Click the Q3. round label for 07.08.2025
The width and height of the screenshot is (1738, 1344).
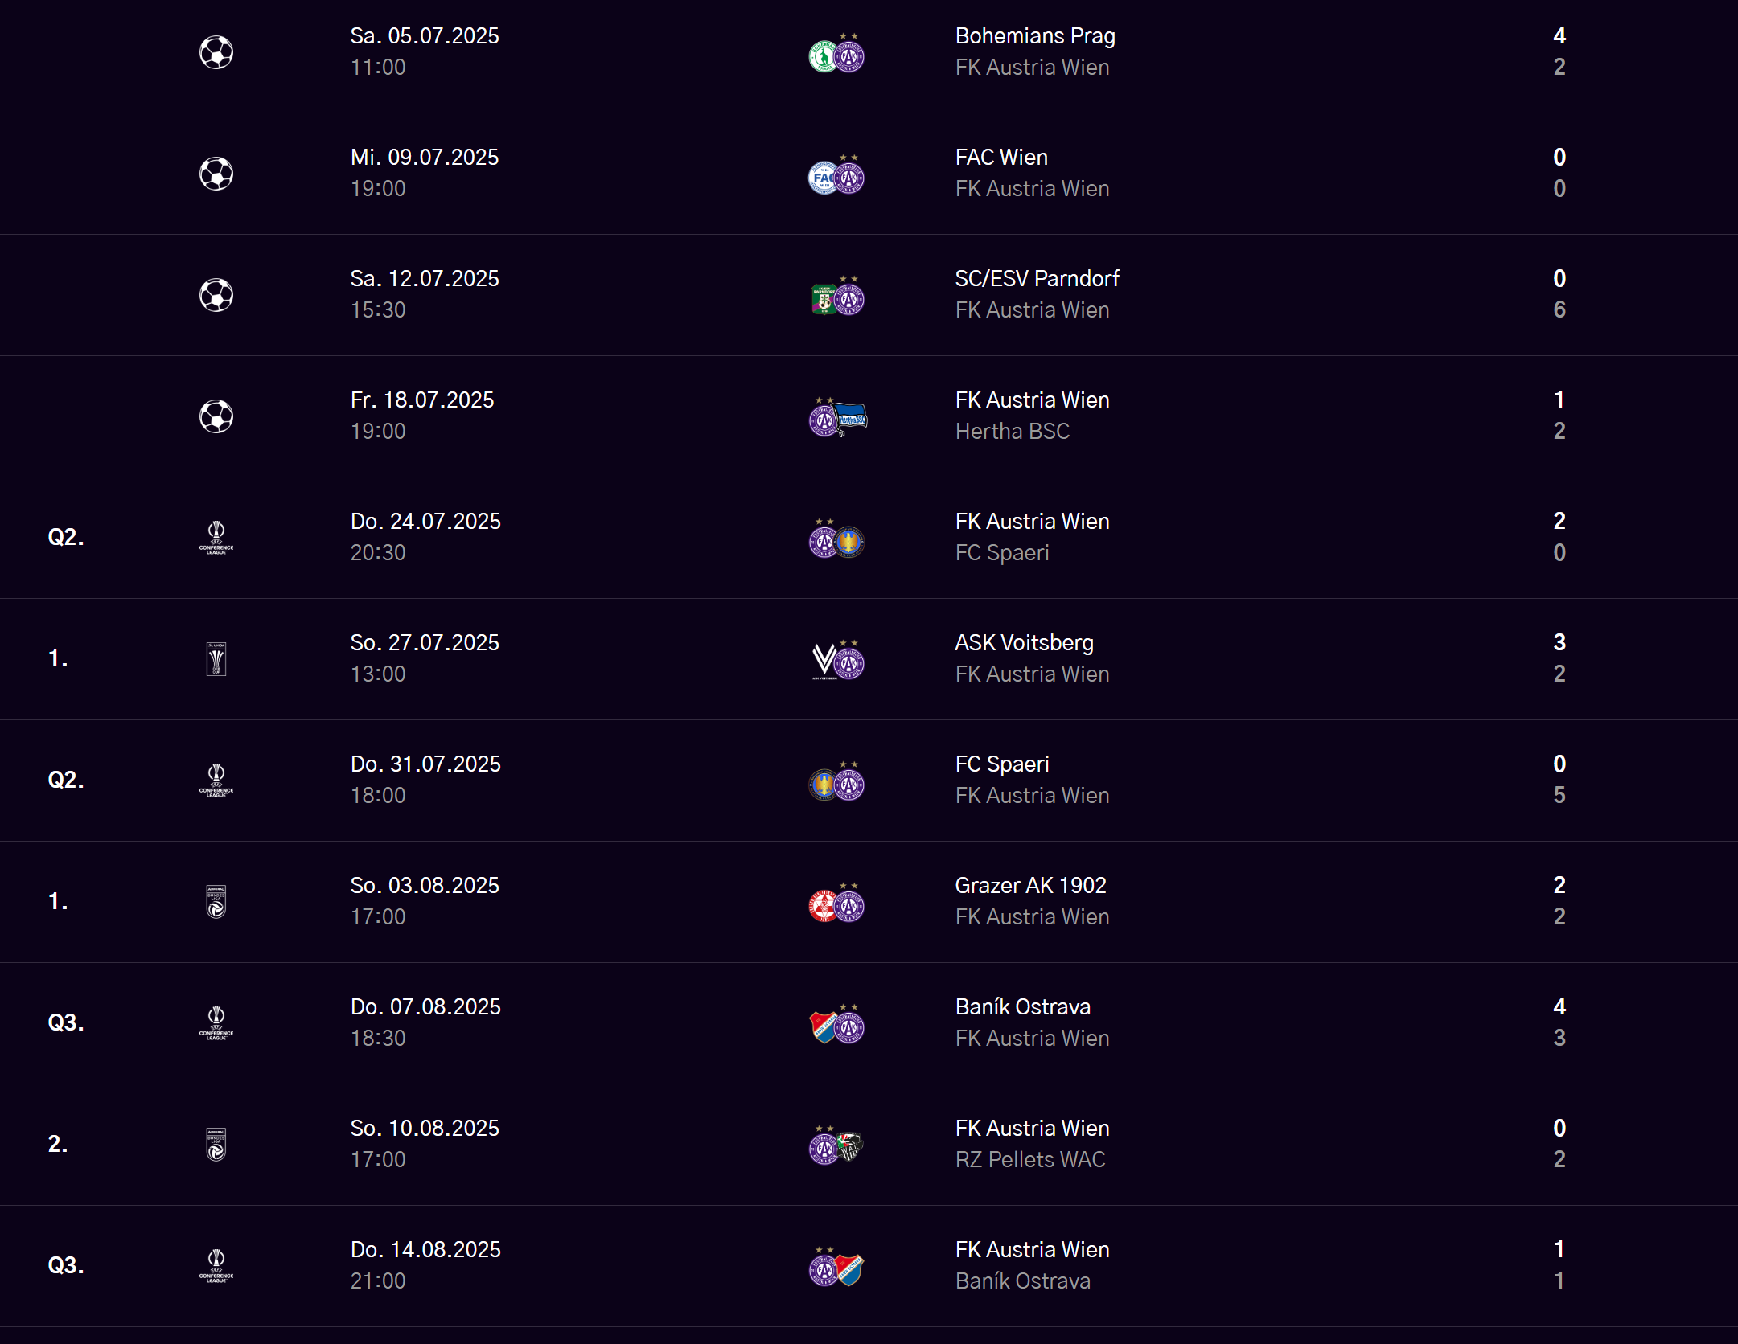point(66,1023)
